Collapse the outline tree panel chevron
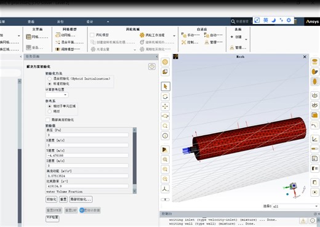 (x=21, y=57)
